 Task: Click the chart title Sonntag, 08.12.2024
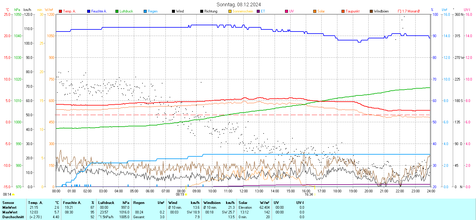(x=239, y=4)
